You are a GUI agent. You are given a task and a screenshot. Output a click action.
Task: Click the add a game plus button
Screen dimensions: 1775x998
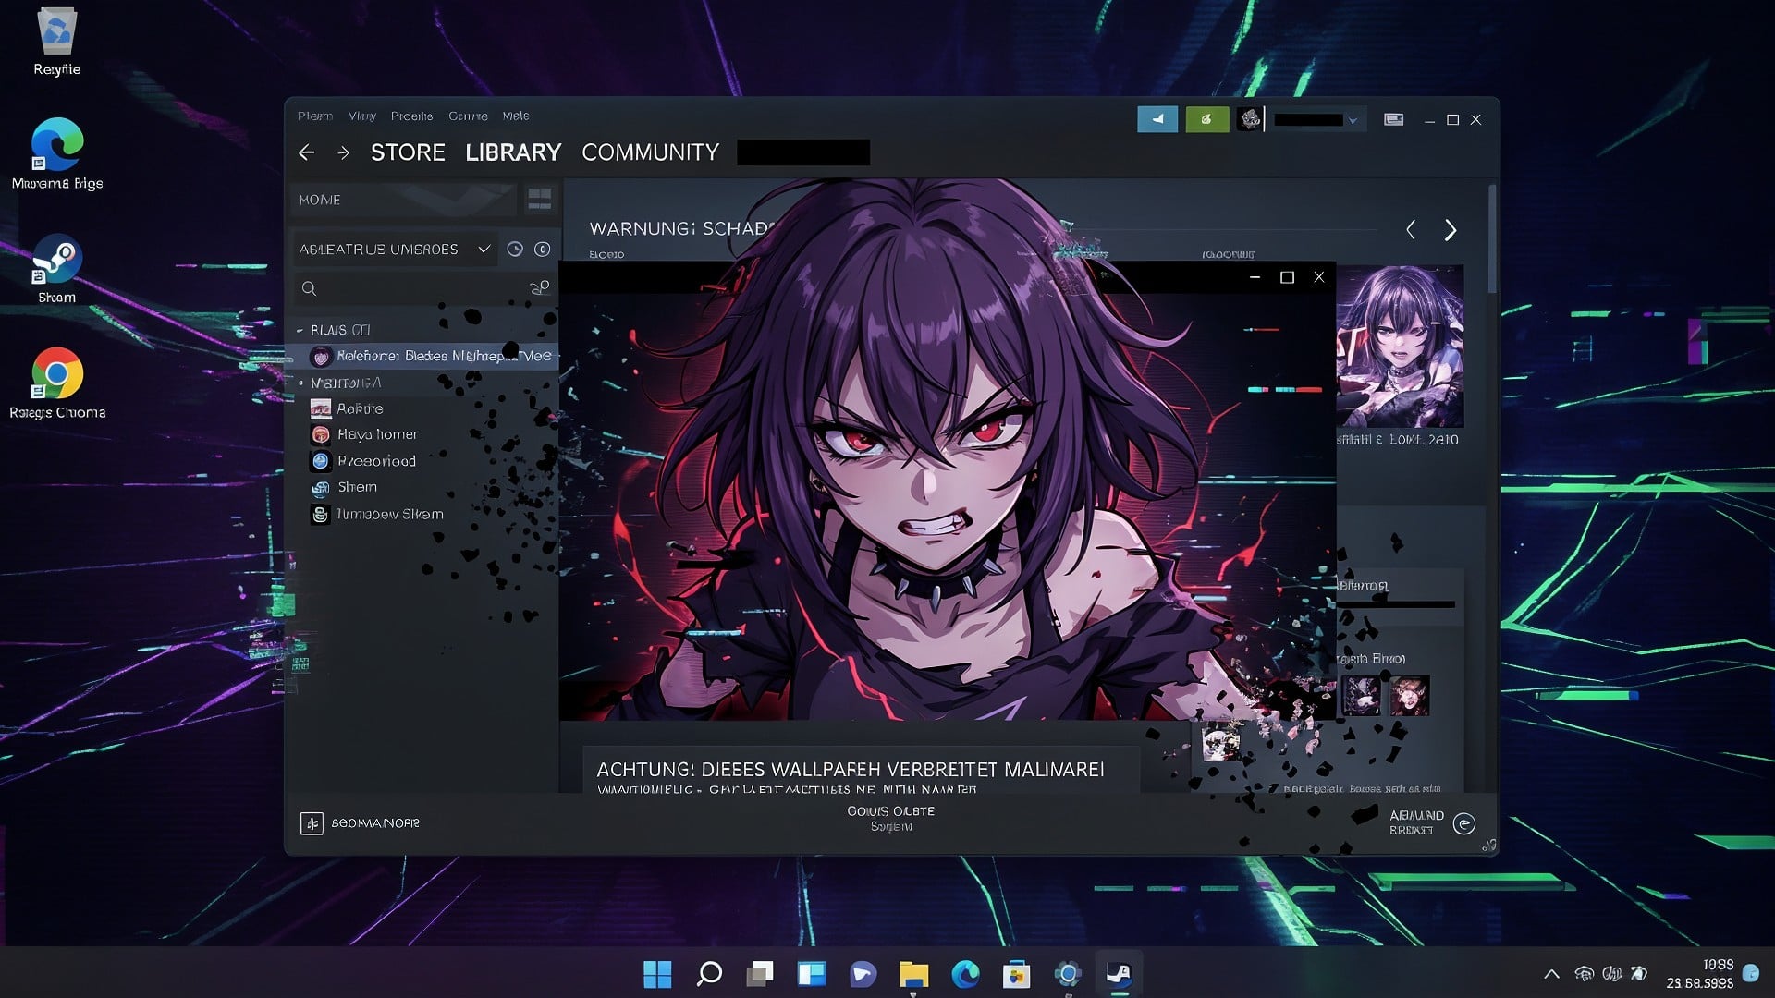coord(312,822)
